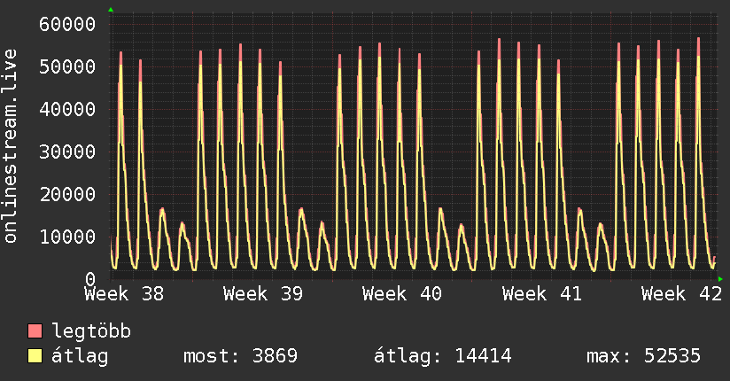Click the Week 38 axis label
The height and width of the screenshot is (381, 730).
pos(124,294)
